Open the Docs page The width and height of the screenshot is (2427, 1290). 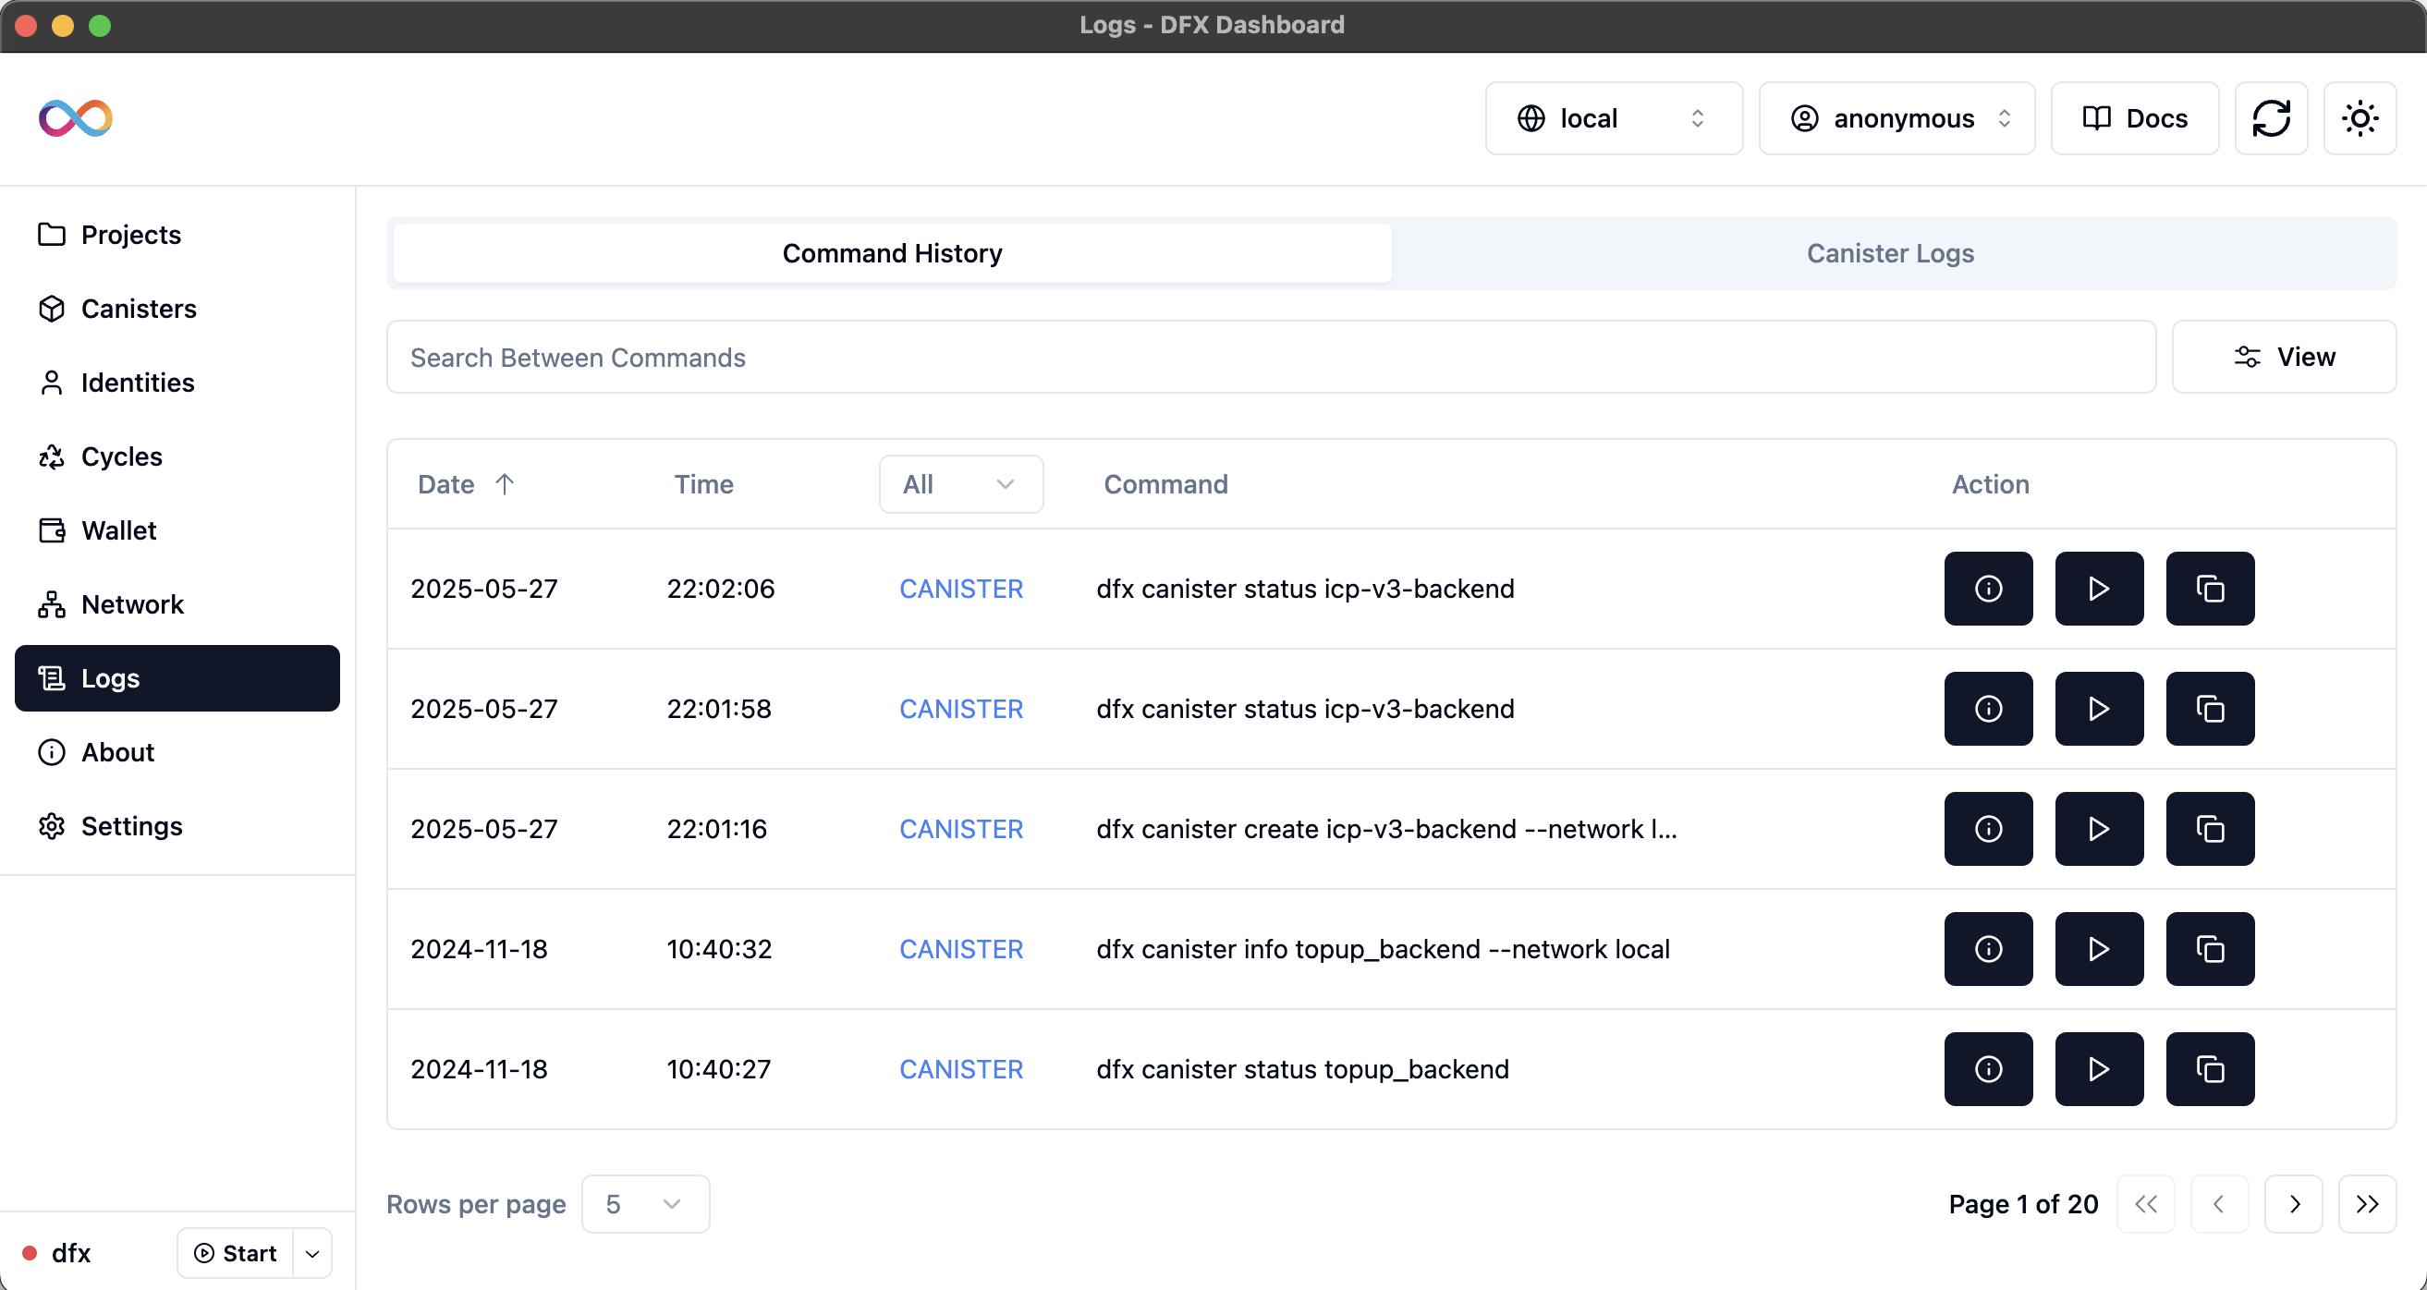point(2133,117)
